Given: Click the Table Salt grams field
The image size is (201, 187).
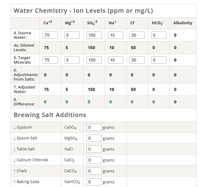Looking at the screenshot, I should [94, 149].
